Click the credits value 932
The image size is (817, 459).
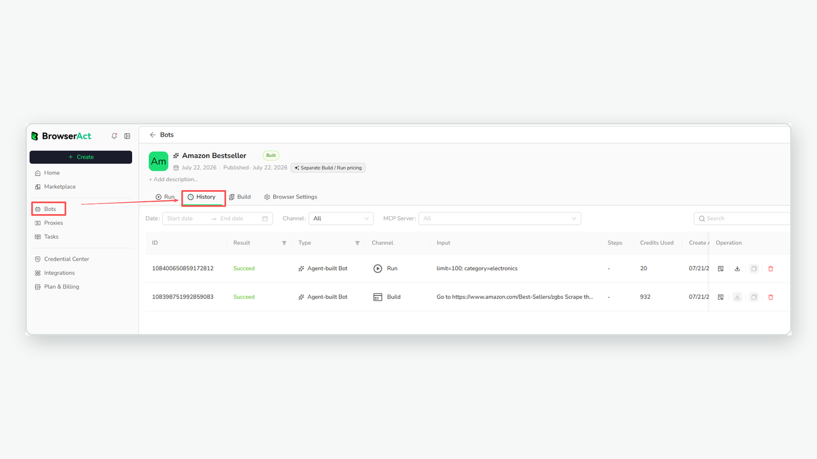[645, 297]
